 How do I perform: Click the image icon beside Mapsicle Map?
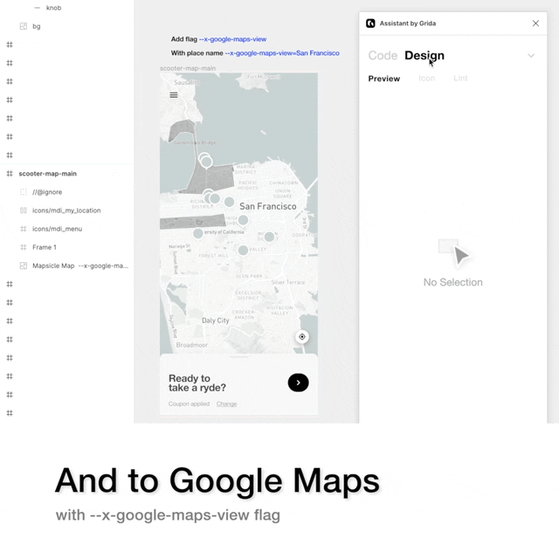[x=24, y=266]
